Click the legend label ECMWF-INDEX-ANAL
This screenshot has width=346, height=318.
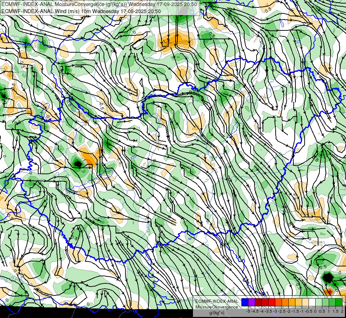coord(217,301)
